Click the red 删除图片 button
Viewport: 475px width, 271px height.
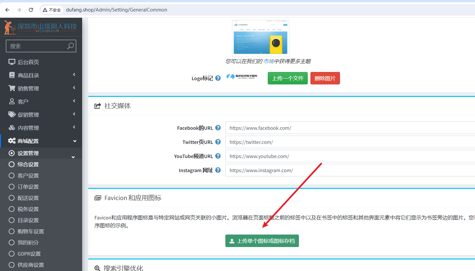(325, 78)
